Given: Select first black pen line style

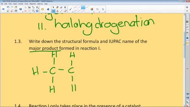Looking at the screenshot, I should coord(75,7).
